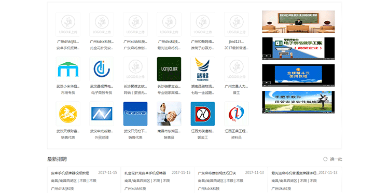Screen dimensions: 389x193
Task: Play the classroom teacher video thumbnail
Action: (x=298, y=22)
